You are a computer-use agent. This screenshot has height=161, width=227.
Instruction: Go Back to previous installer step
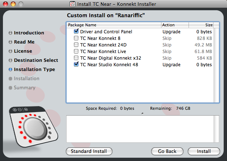click(167, 151)
